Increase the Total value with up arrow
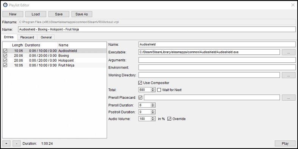298x149 pixels. coord(153,88)
